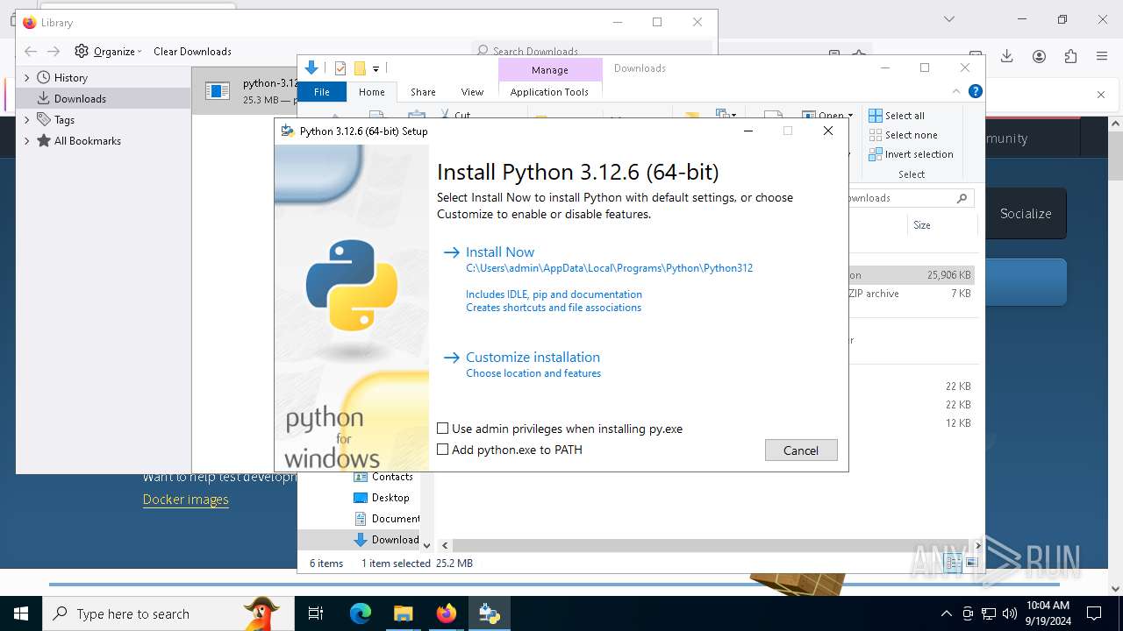Open Task View on taskbar
Viewport: 1123px width, 631px height.
click(316, 613)
